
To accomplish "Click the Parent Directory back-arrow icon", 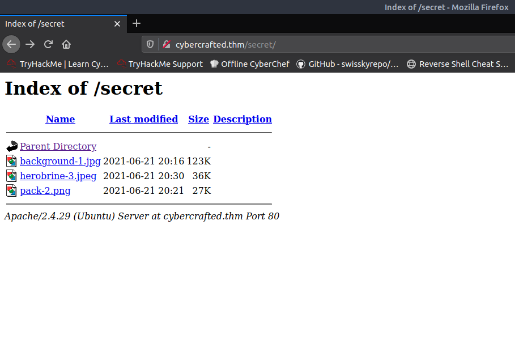I will click(x=12, y=146).
